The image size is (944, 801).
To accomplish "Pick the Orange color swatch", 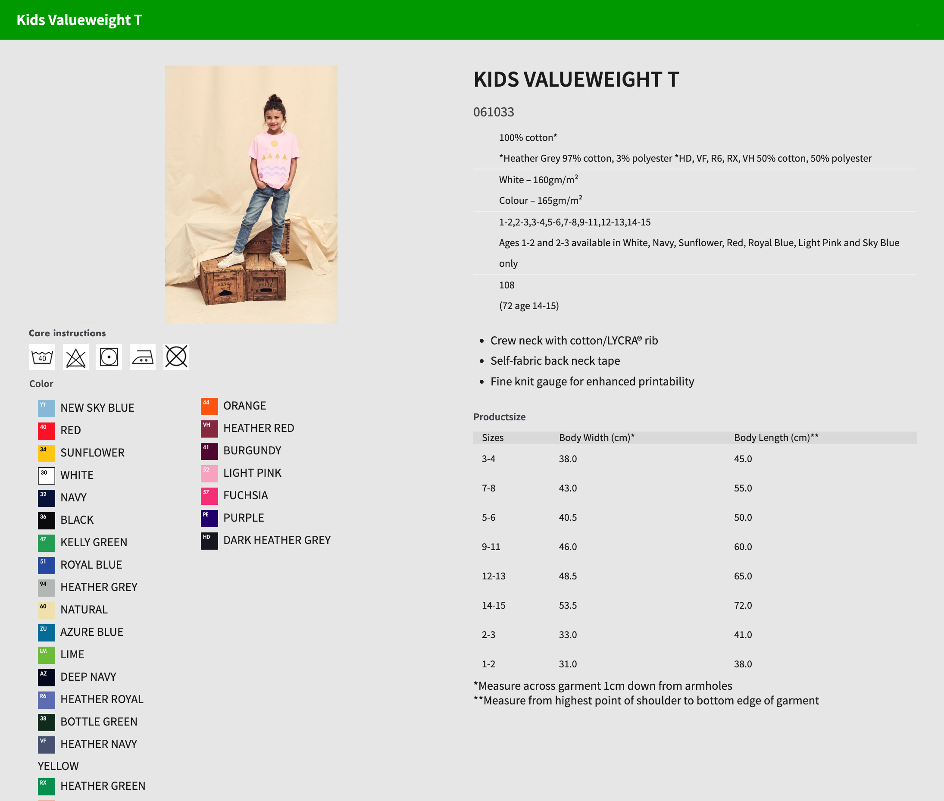I will point(209,406).
